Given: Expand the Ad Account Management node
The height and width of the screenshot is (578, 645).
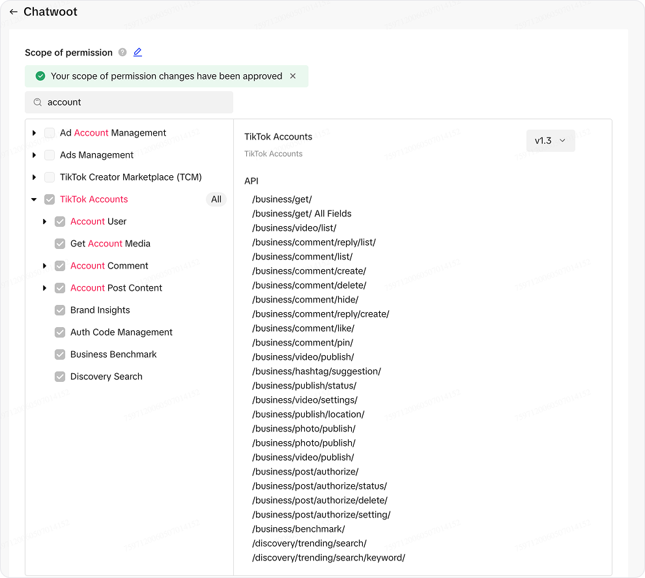Looking at the screenshot, I should tap(34, 133).
